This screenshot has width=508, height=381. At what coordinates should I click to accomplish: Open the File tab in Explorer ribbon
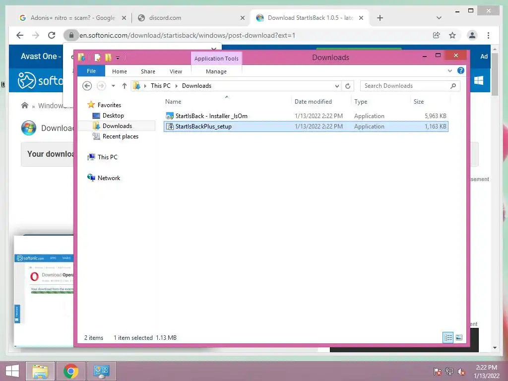91,71
